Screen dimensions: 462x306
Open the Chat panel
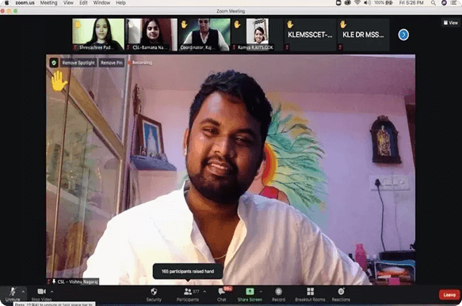222,295
